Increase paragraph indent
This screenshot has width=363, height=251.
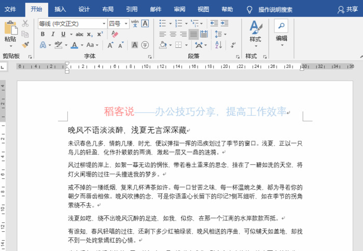(225, 23)
